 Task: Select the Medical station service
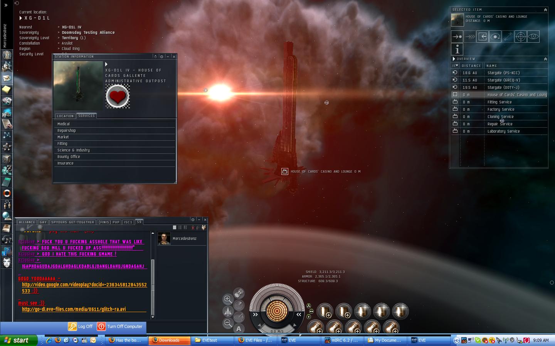114,124
